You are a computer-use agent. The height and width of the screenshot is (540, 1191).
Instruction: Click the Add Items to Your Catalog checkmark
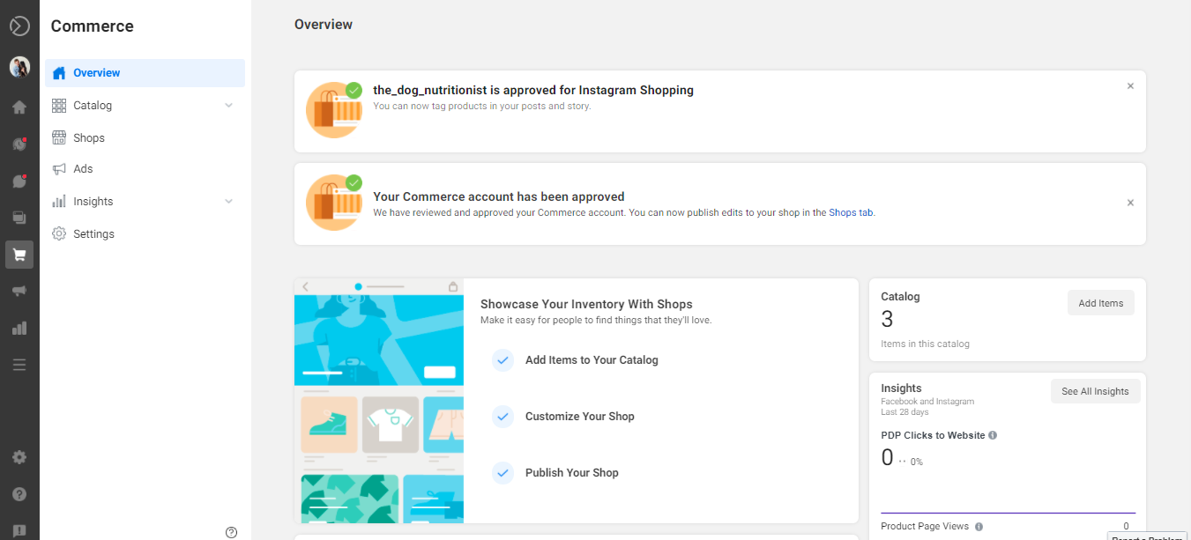502,360
